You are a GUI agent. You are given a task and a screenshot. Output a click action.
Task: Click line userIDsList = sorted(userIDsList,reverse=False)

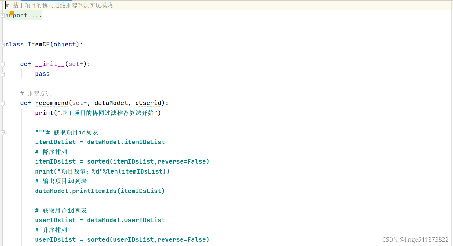click(122, 239)
